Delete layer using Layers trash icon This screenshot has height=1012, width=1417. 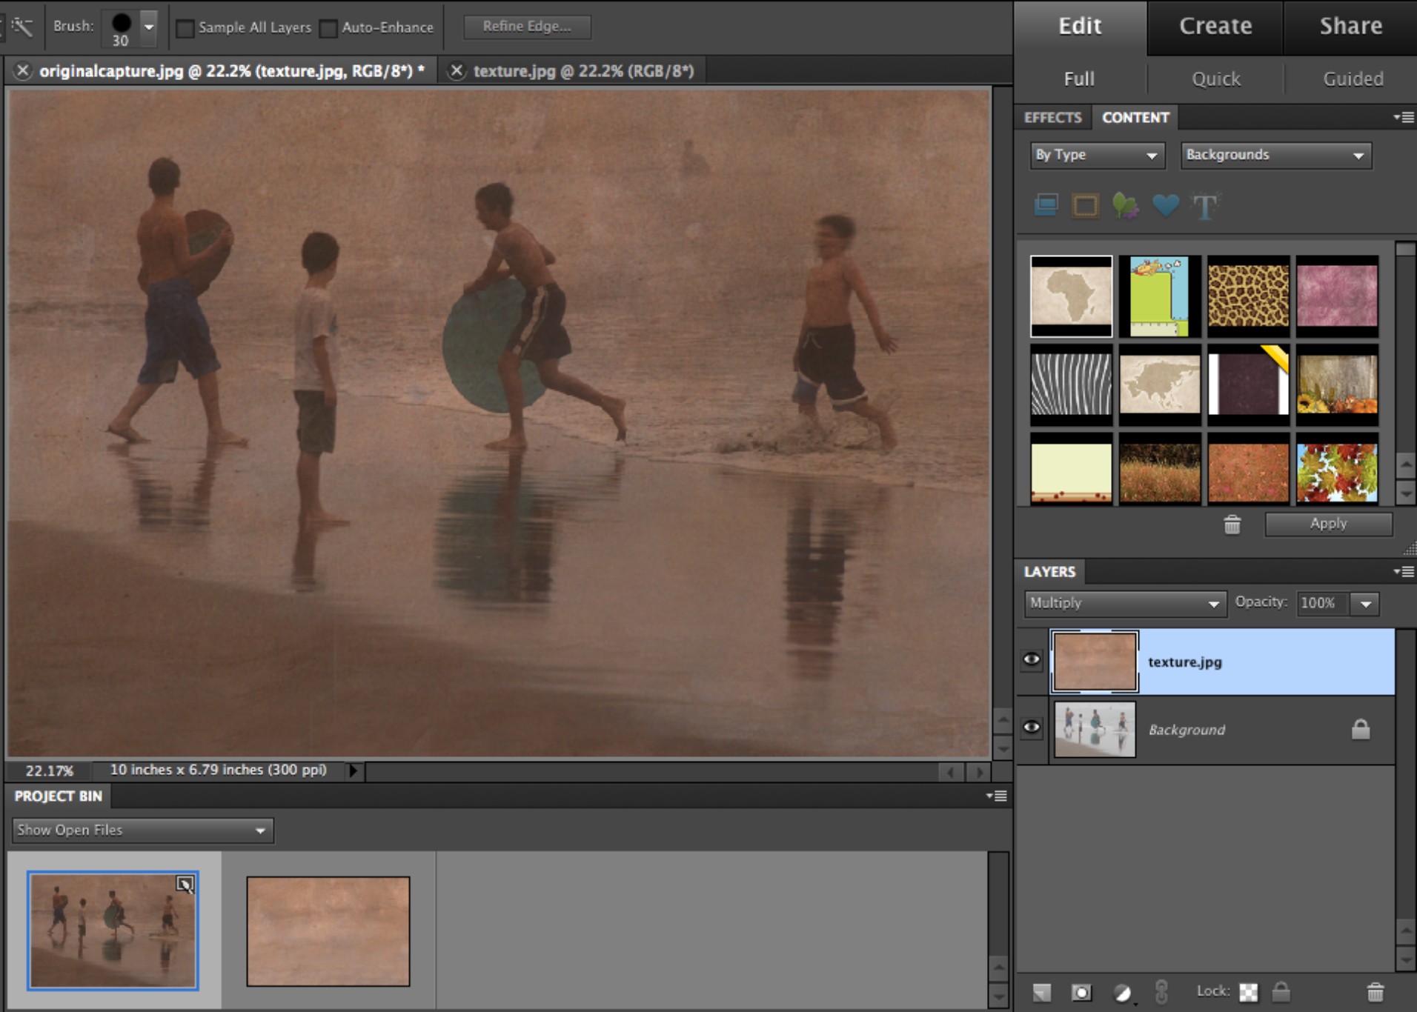click(x=1375, y=991)
